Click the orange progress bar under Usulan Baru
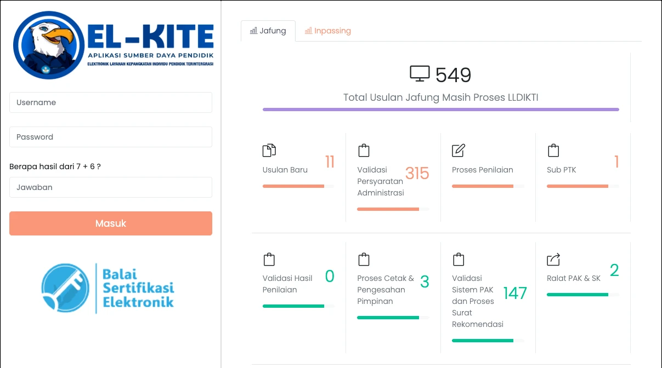Image resolution: width=662 pixels, height=368 pixels. click(293, 186)
